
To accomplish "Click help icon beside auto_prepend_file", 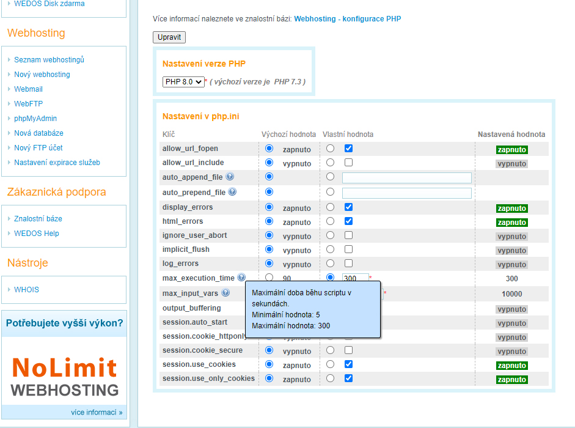I will pyautogui.click(x=232, y=192).
